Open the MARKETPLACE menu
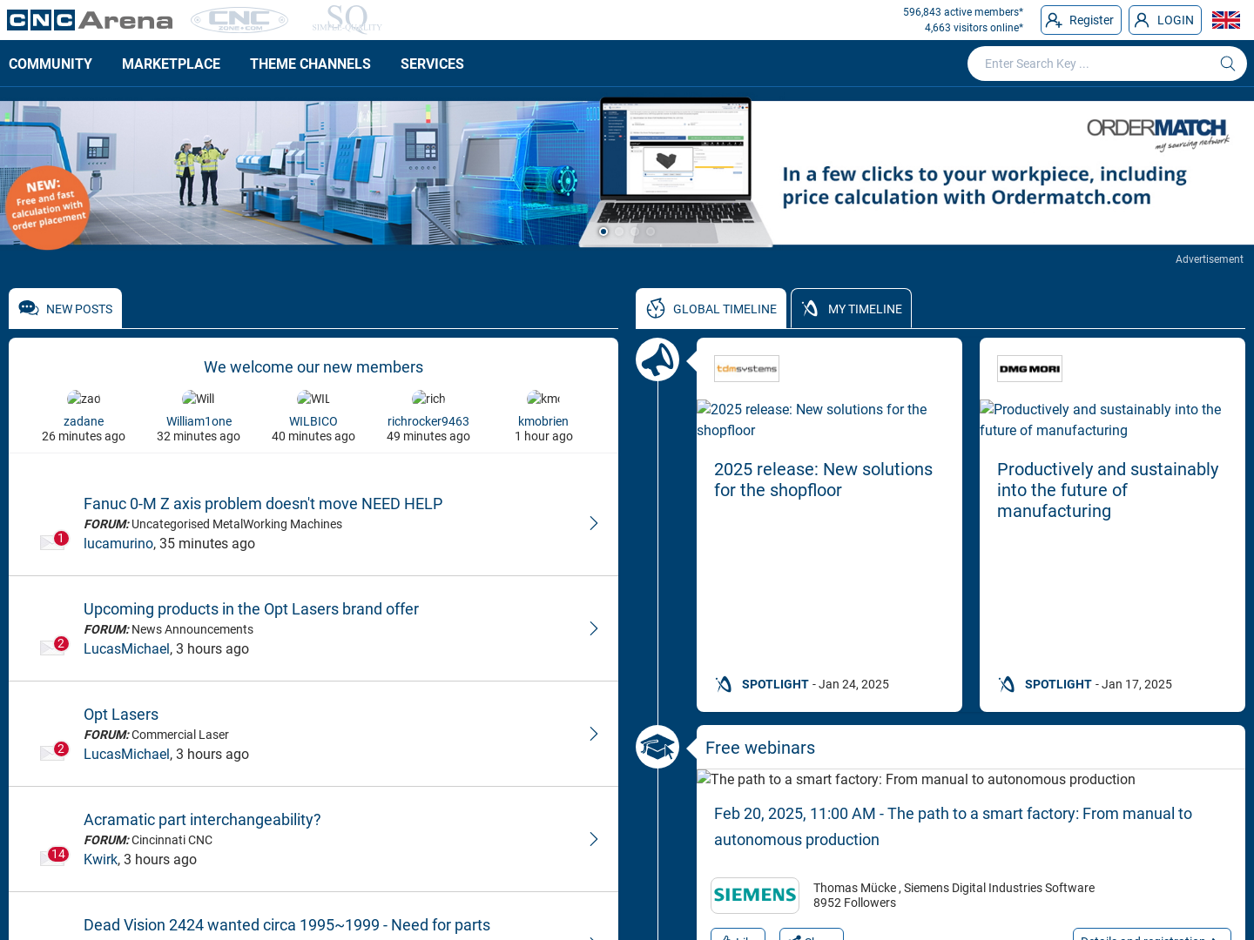This screenshot has width=1254, height=940. point(171,64)
